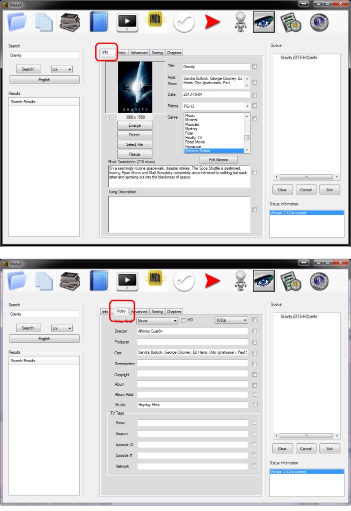Image resolution: width=351 pixels, height=511 pixels.
Task: Enable the HD checkbox
Action: [x=184, y=320]
